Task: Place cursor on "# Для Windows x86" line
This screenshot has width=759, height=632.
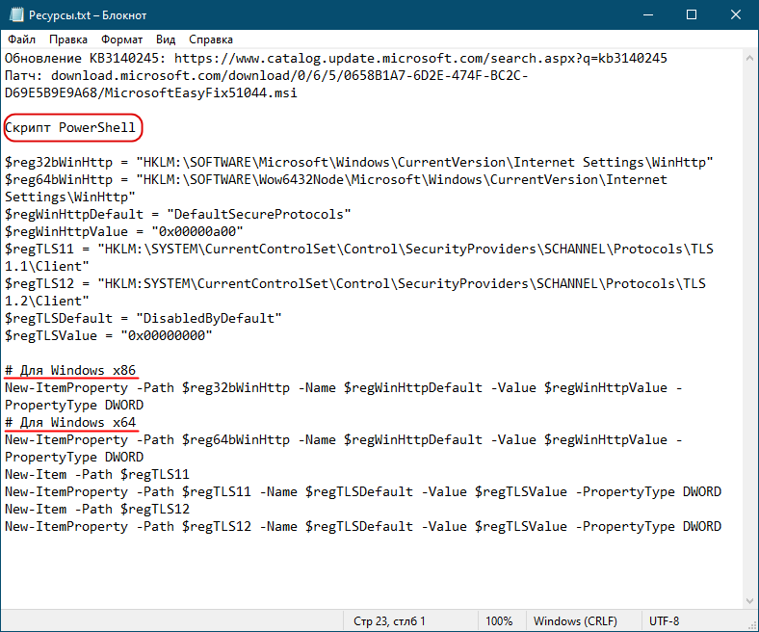Action: pyautogui.click(x=70, y=371)
